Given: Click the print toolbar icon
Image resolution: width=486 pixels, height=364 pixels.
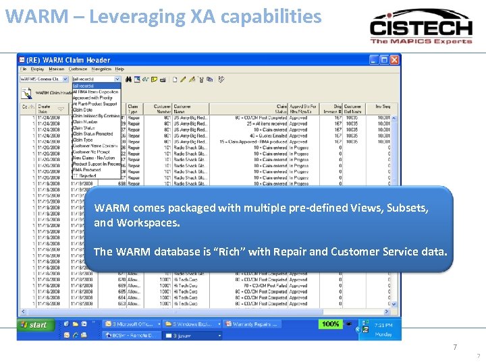Looking at the screenshot, I should (x=163, y=80).
